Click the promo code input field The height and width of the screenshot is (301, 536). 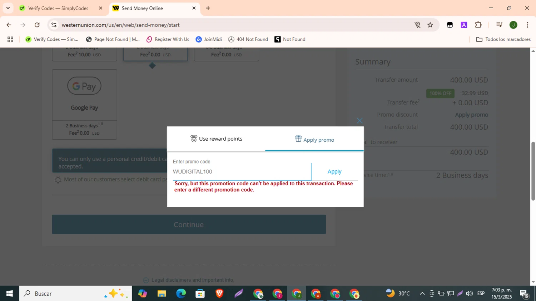[x=242, y=172]
